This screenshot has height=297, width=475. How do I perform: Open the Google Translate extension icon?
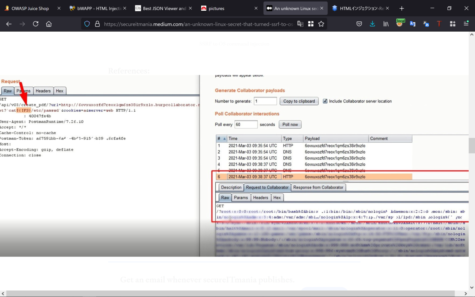pos(413,24)
